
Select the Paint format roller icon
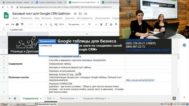pyautogui.click(x=22, y=24)
